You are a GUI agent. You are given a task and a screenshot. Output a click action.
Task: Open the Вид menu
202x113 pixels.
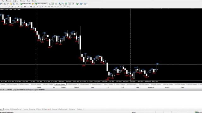tap(3, 1)
